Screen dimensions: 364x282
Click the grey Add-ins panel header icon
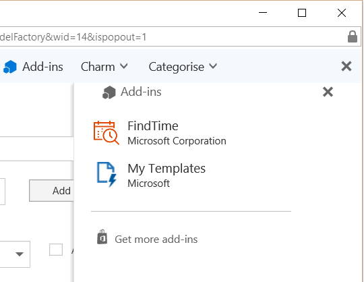coord(109,92)
